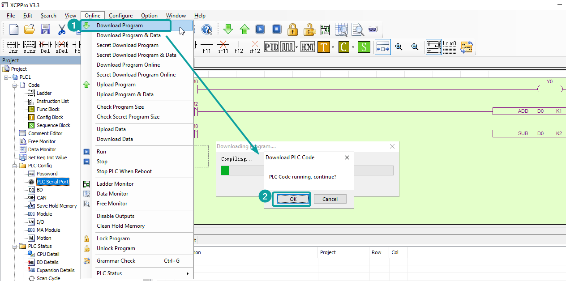Screen dimensions: 566x281
Task: Click the Ins insert row icon
Action: tap(13, 47)
